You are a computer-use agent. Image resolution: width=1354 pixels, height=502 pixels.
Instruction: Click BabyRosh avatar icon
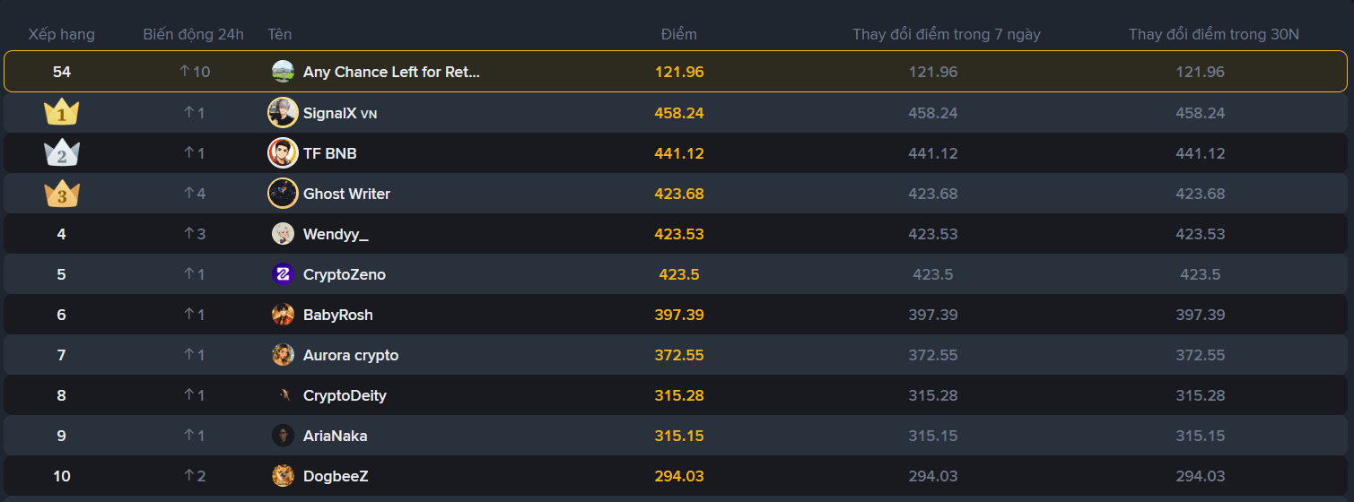pos(283,315)
